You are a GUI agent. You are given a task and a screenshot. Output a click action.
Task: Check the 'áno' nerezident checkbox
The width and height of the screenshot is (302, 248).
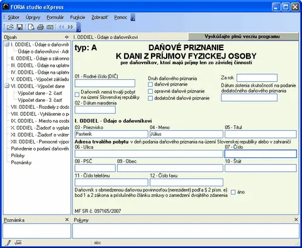click(x=233, y=192)
